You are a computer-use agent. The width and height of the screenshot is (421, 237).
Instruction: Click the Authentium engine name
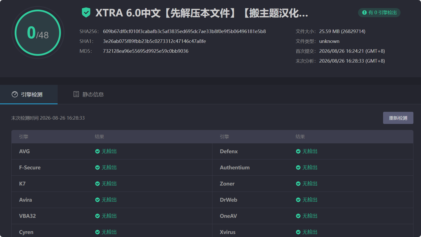click(235, 168)
